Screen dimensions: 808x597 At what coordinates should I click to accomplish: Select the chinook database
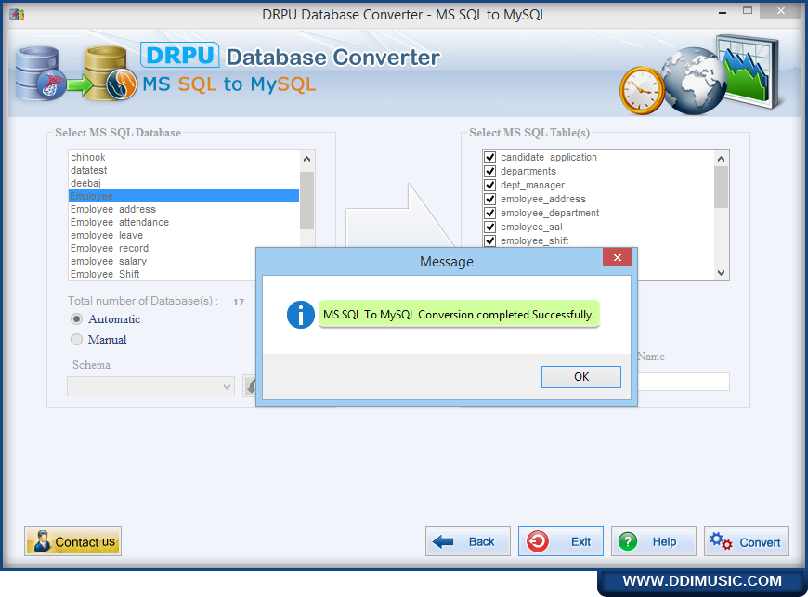tap(184, 157)
